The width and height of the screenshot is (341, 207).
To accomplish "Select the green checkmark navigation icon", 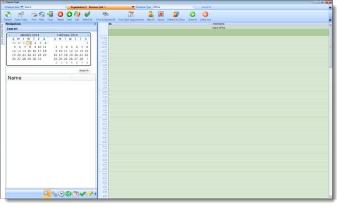I will click(83, 194).
